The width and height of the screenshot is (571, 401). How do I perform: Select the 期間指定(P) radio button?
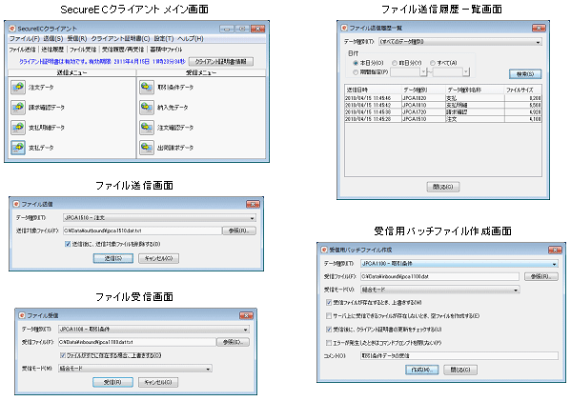pos(356,72)
